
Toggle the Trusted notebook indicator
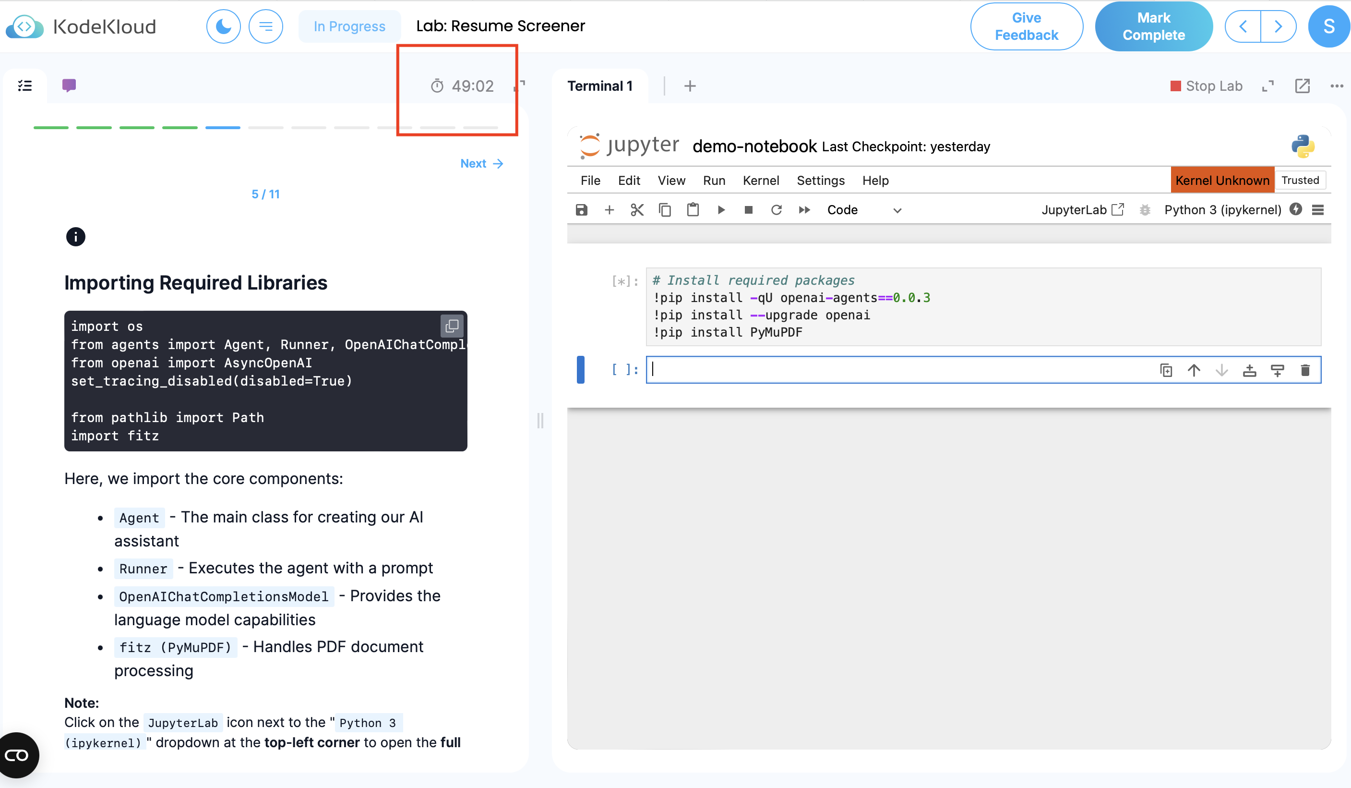(1300, 180)
